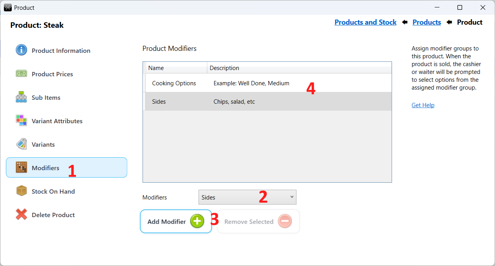Click the Add Modifier button label
The image size is (495, 266).
(166, 221)
